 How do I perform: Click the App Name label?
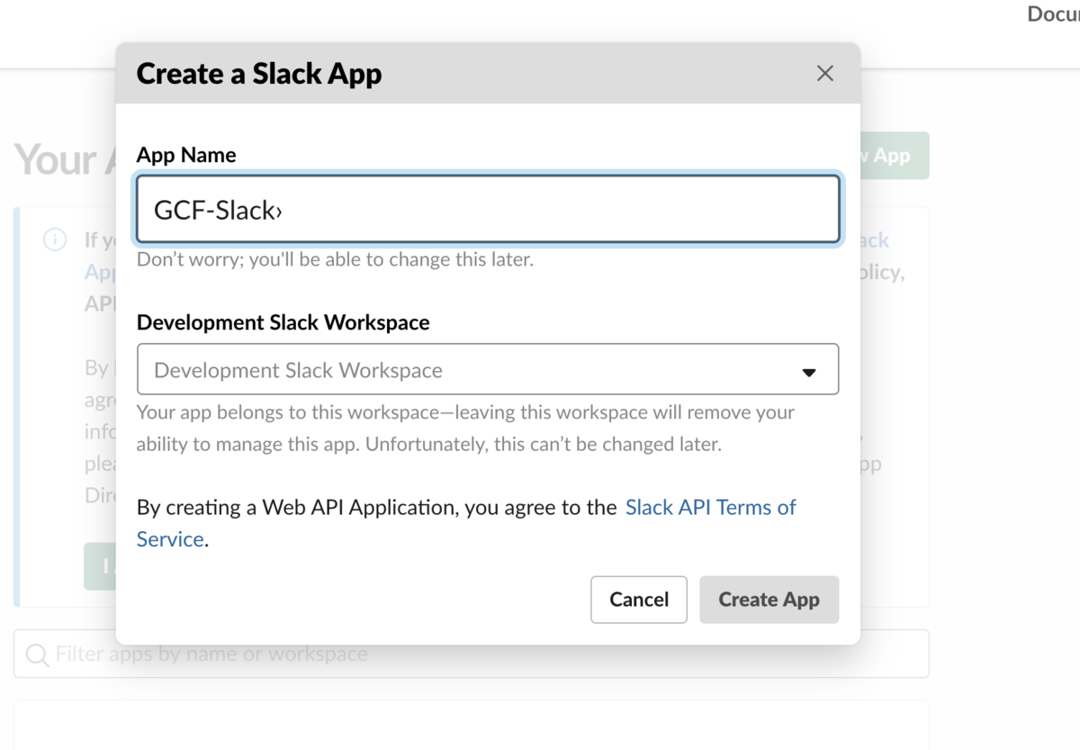[186, 155]
